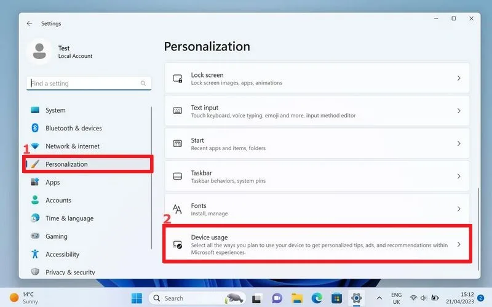Expand the Taskbar settings chevron

[459, 176]
